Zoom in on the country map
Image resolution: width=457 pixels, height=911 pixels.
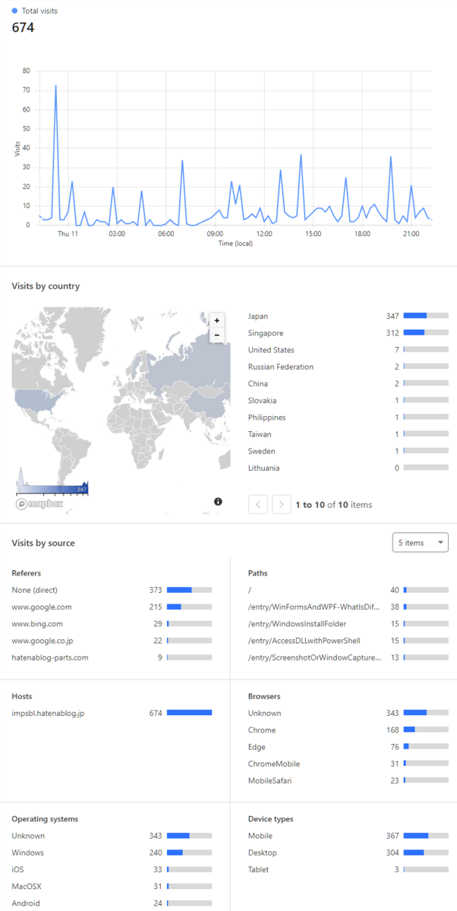(216, 320)
